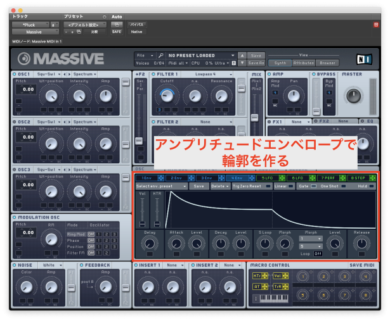Click the preset search magnifier icon
Image resolution: width=390 pixels, height=321 pixels.
pos(161,56)
